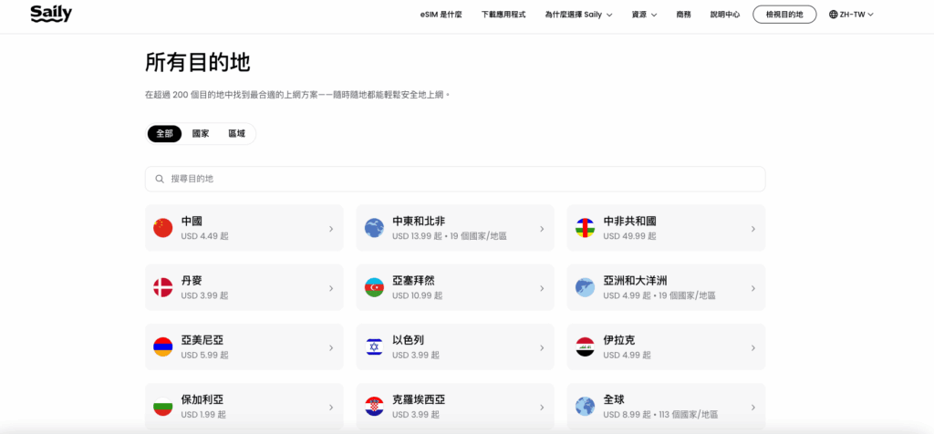Open the 商務 menu item
The width and height of the screenshot is (934, 434).
684,15
